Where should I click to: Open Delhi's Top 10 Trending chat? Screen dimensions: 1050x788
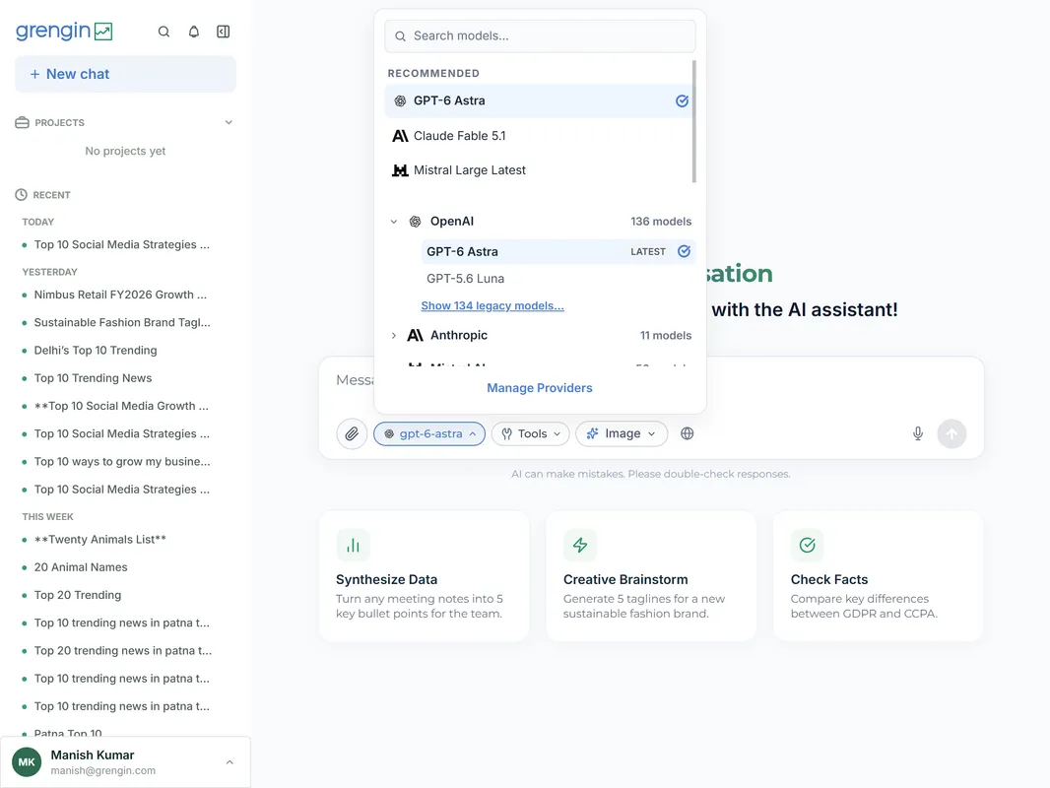click(x=96, y=350)
